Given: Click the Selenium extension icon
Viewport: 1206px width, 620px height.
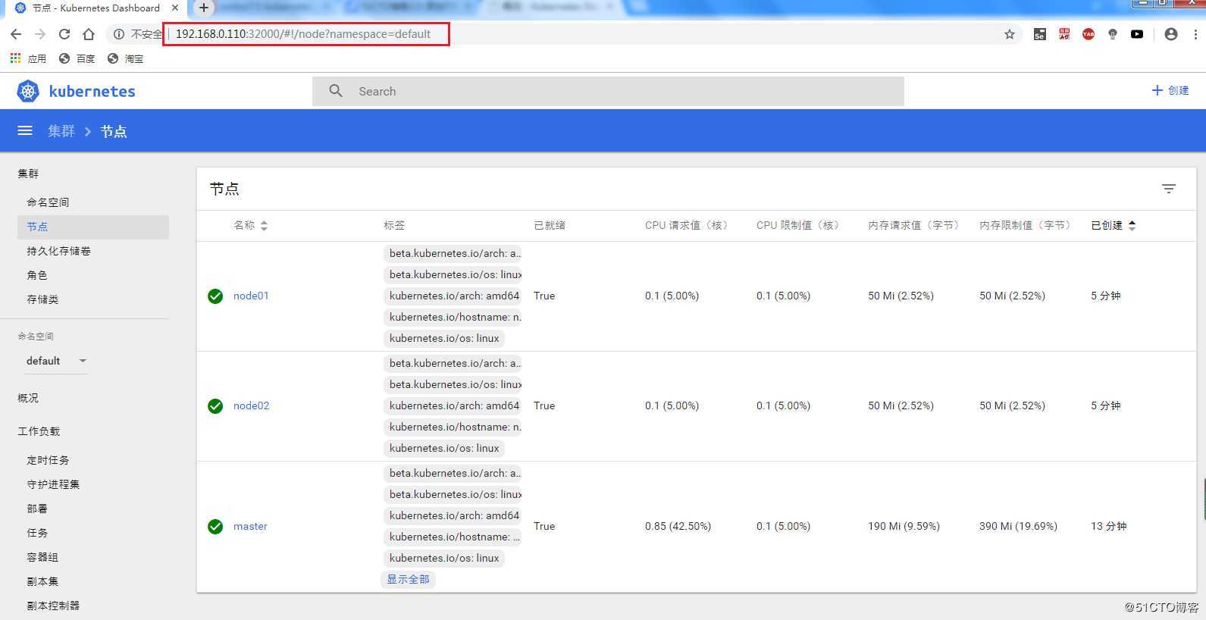Looking at the screenshot, I should 1040,34.
